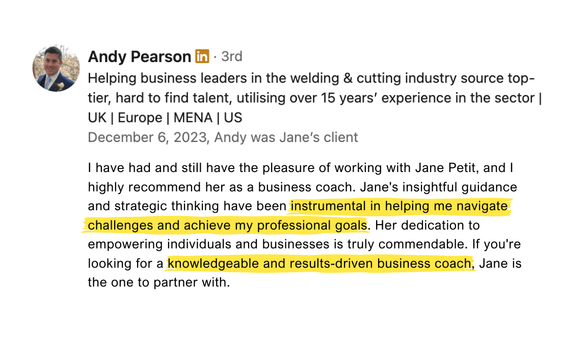
Task: Click highlighted 'instrumental in helping me navigate'
Action: point(399,206)
